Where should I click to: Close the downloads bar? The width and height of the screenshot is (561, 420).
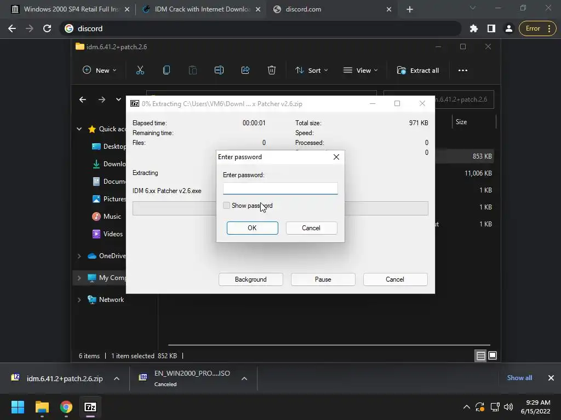pos(551,378)
